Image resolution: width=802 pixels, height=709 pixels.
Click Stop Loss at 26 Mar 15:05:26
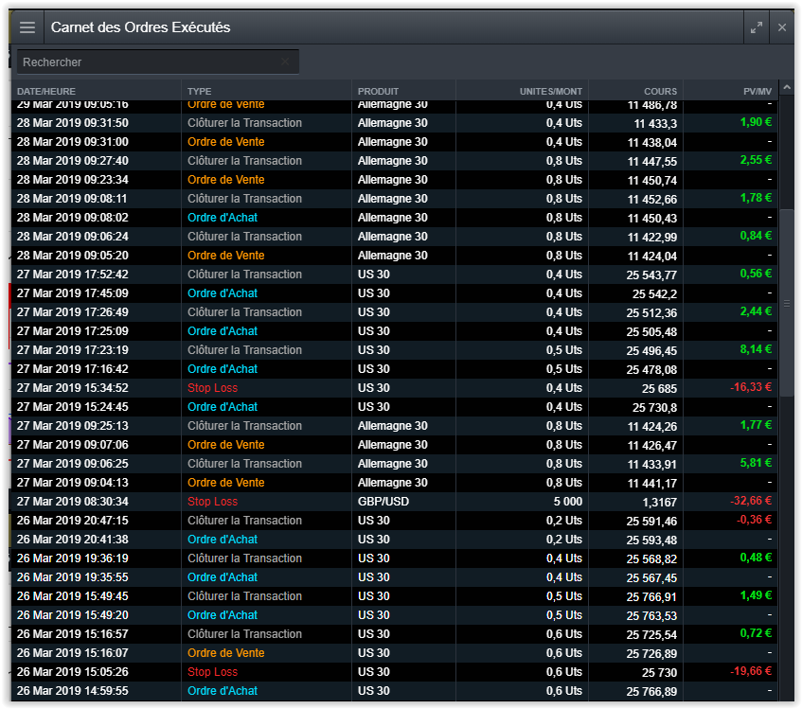[212, 672]
